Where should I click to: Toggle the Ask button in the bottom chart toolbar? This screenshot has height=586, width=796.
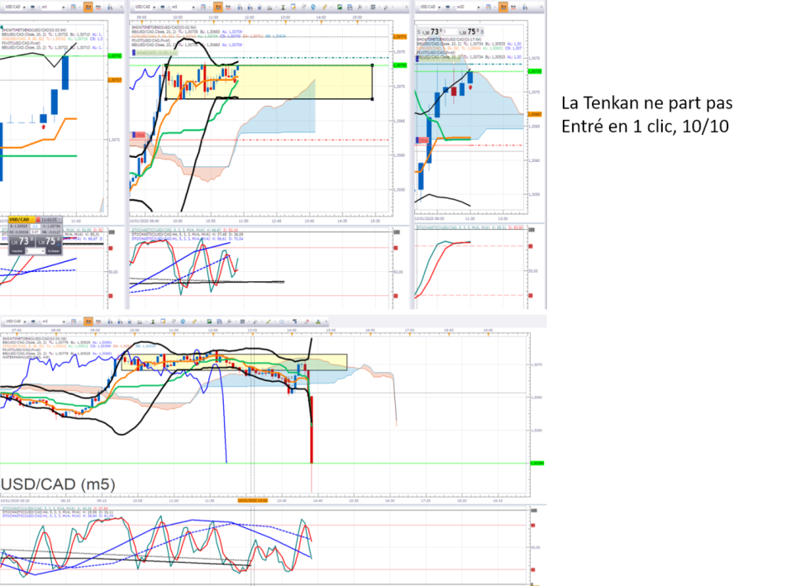(x=98, y=322)
